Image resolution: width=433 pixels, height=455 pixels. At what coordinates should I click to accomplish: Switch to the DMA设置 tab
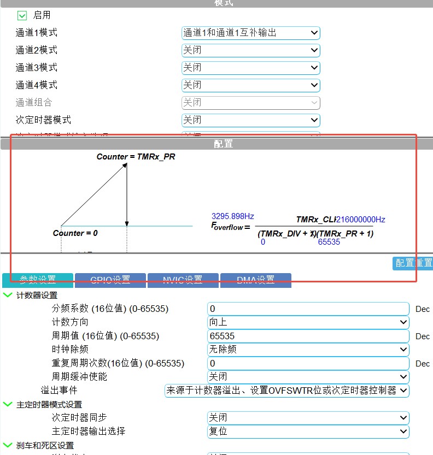256,280
